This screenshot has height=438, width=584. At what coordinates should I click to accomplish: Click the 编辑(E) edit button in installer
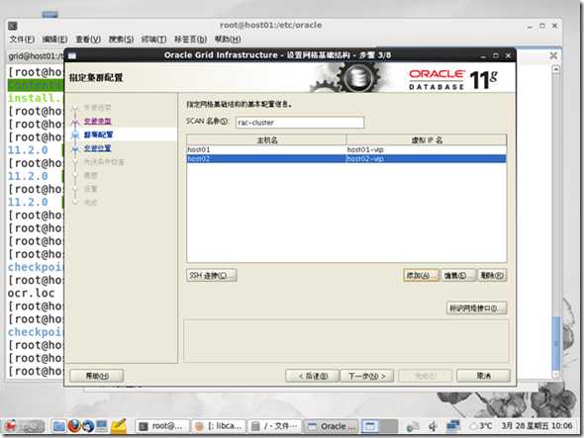[458, 276]
